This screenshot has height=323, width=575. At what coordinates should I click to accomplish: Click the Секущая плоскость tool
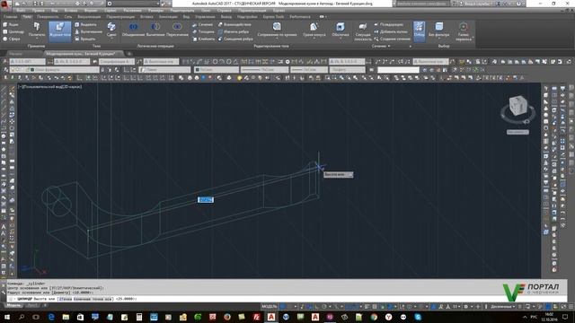coord(362,31)
